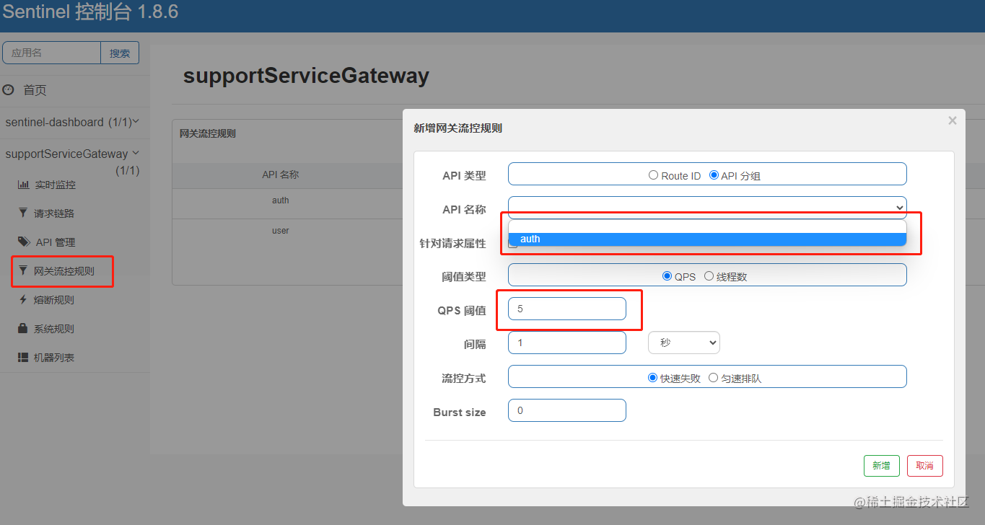Open API 管理 menu item
985x525 pixels.
(x=56, y=242)
